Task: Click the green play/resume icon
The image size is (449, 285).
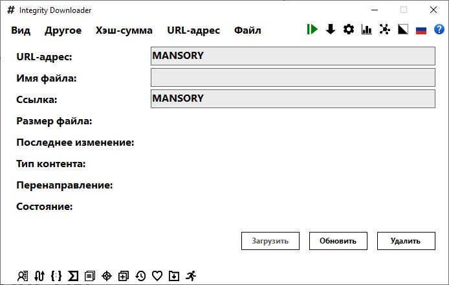Action: (312, 29)
